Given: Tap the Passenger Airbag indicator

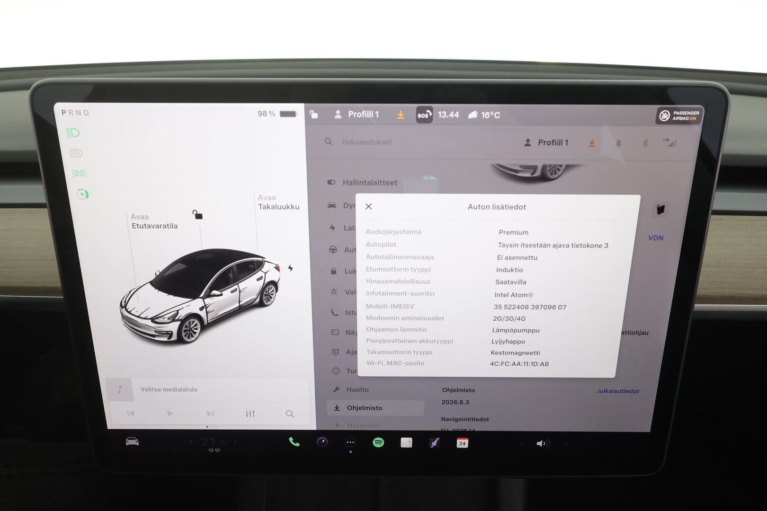Looking at the screenshot, I should (x=679, y=115).
